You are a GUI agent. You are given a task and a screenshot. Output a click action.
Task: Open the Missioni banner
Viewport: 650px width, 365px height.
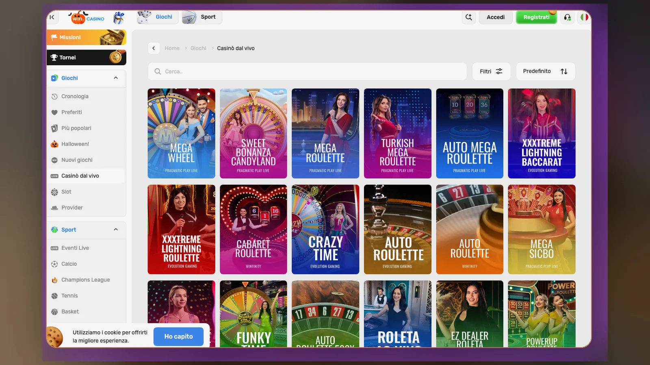tap(86, 37)
